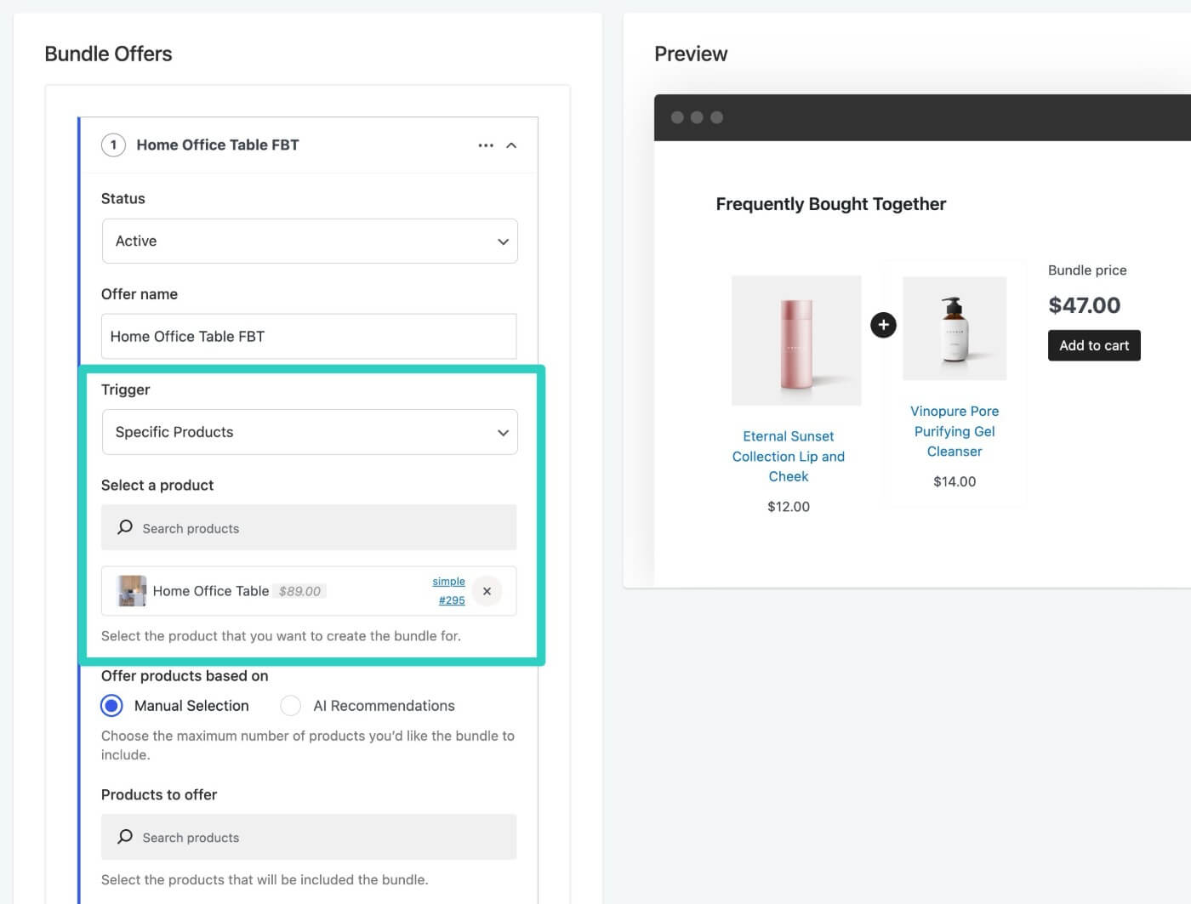The image size is (1191, 904).
Task: Click the Home Office Table FBT panel title
Action: 218,145
